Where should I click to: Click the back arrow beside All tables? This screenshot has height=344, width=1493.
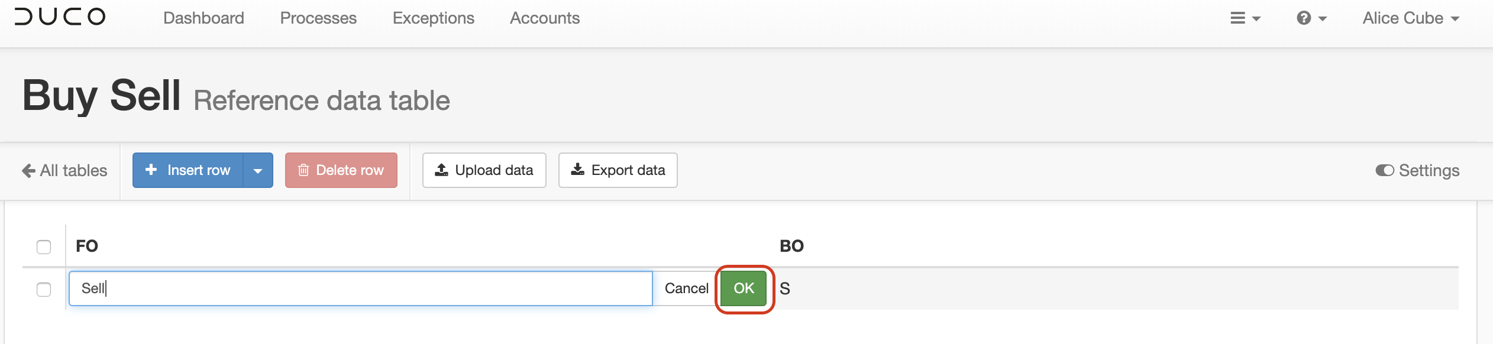coord(28,171)
